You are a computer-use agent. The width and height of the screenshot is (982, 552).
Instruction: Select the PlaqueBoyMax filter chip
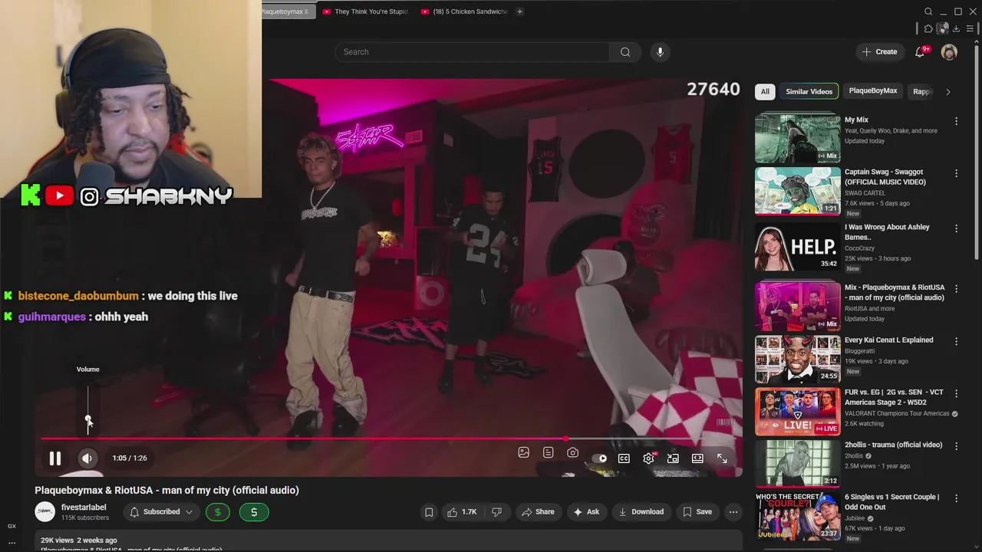pos(872,91)
